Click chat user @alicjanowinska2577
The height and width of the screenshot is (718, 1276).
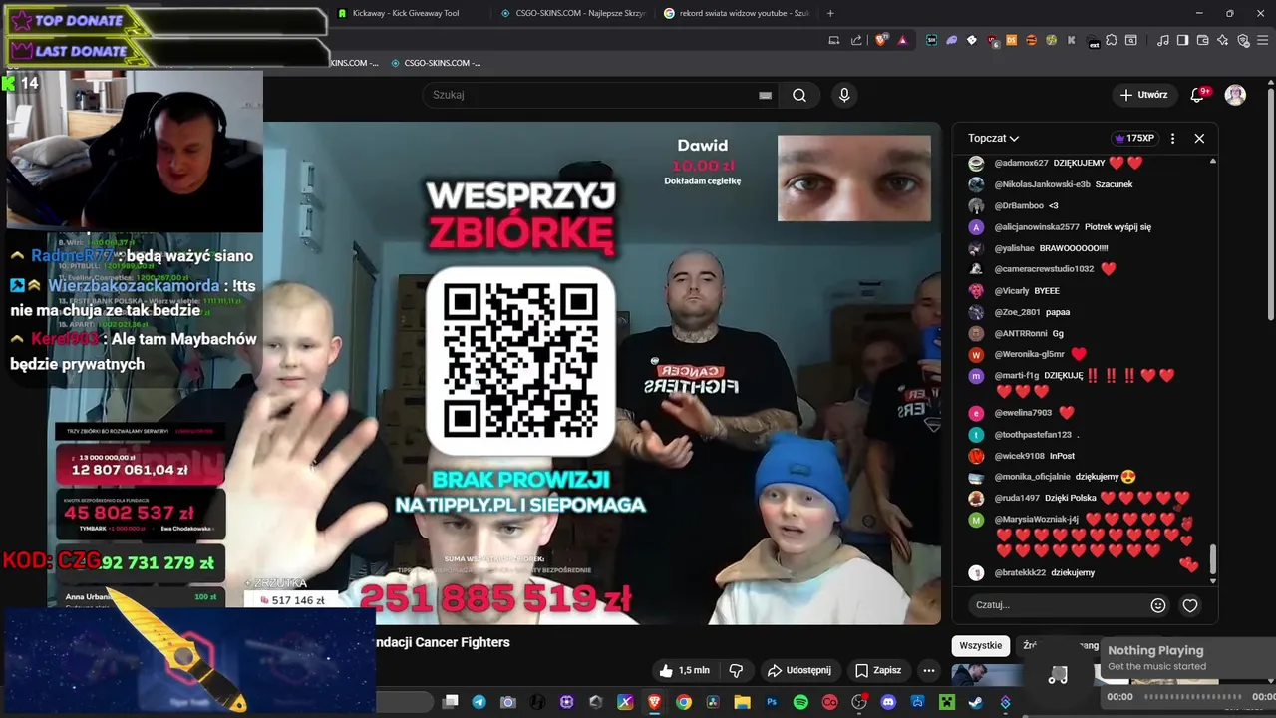[x=1037, y=227]
